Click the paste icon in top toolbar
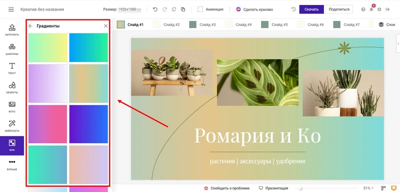The width and height of the screenshot is (400, 192). [183, 9]
